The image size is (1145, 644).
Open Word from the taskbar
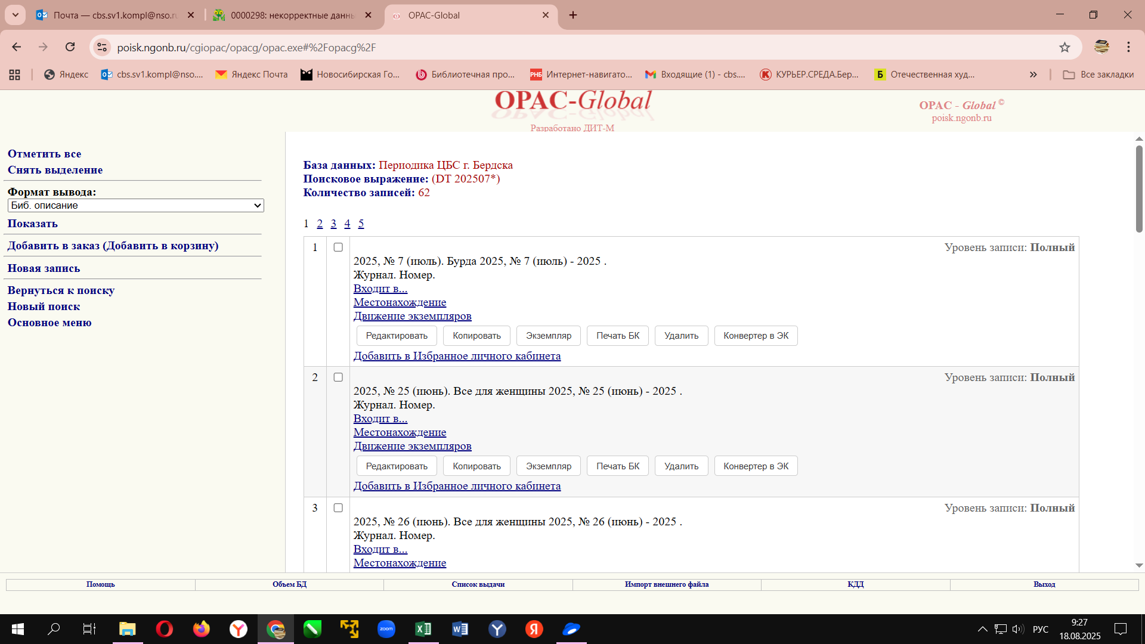coord(460,629)
